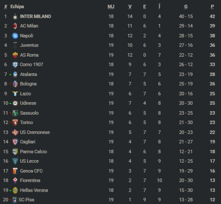
Task: Click the red down arrow beside Bologna
Action: [10, 84]
